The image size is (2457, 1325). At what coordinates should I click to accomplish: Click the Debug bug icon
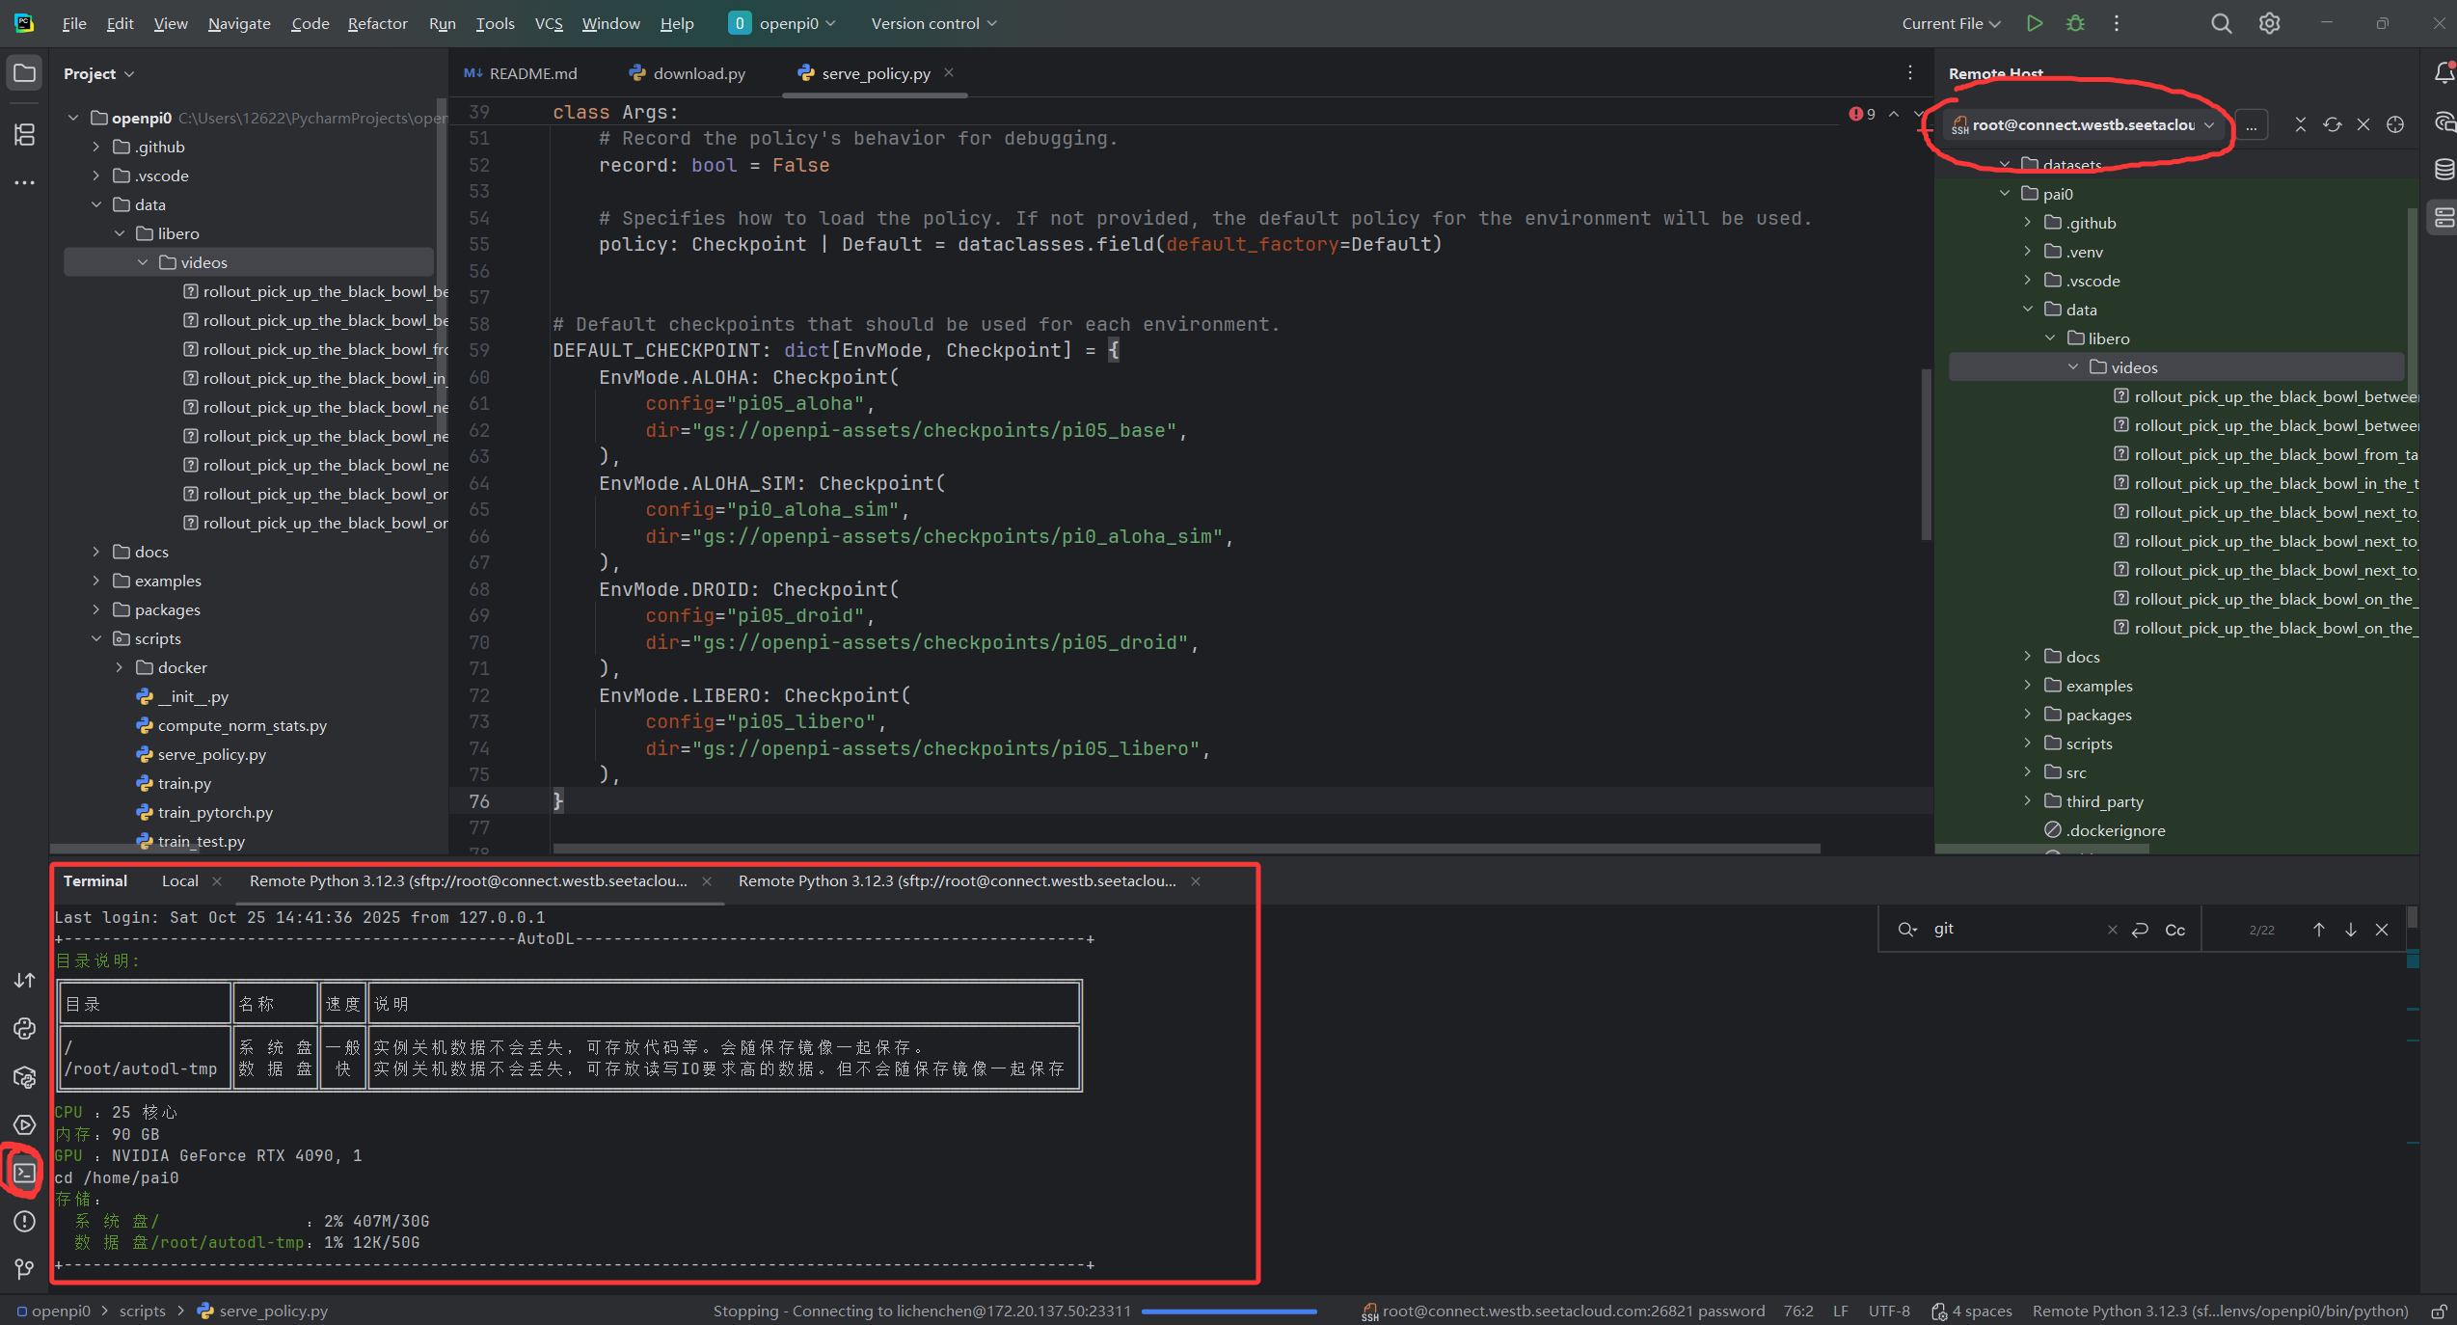(x=2075, y=23)
